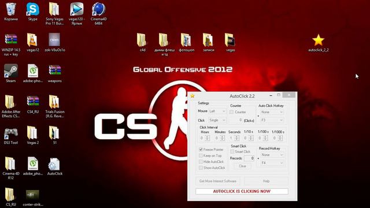Select the autoclick_2_2 star icon
The image size is (370, 208).
[x=318, y=43]
